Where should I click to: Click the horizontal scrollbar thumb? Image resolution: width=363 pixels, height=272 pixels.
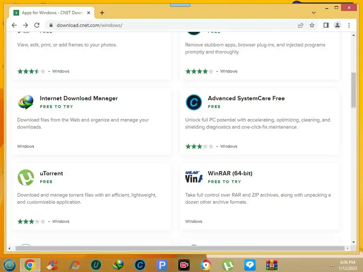click(180, 248)
